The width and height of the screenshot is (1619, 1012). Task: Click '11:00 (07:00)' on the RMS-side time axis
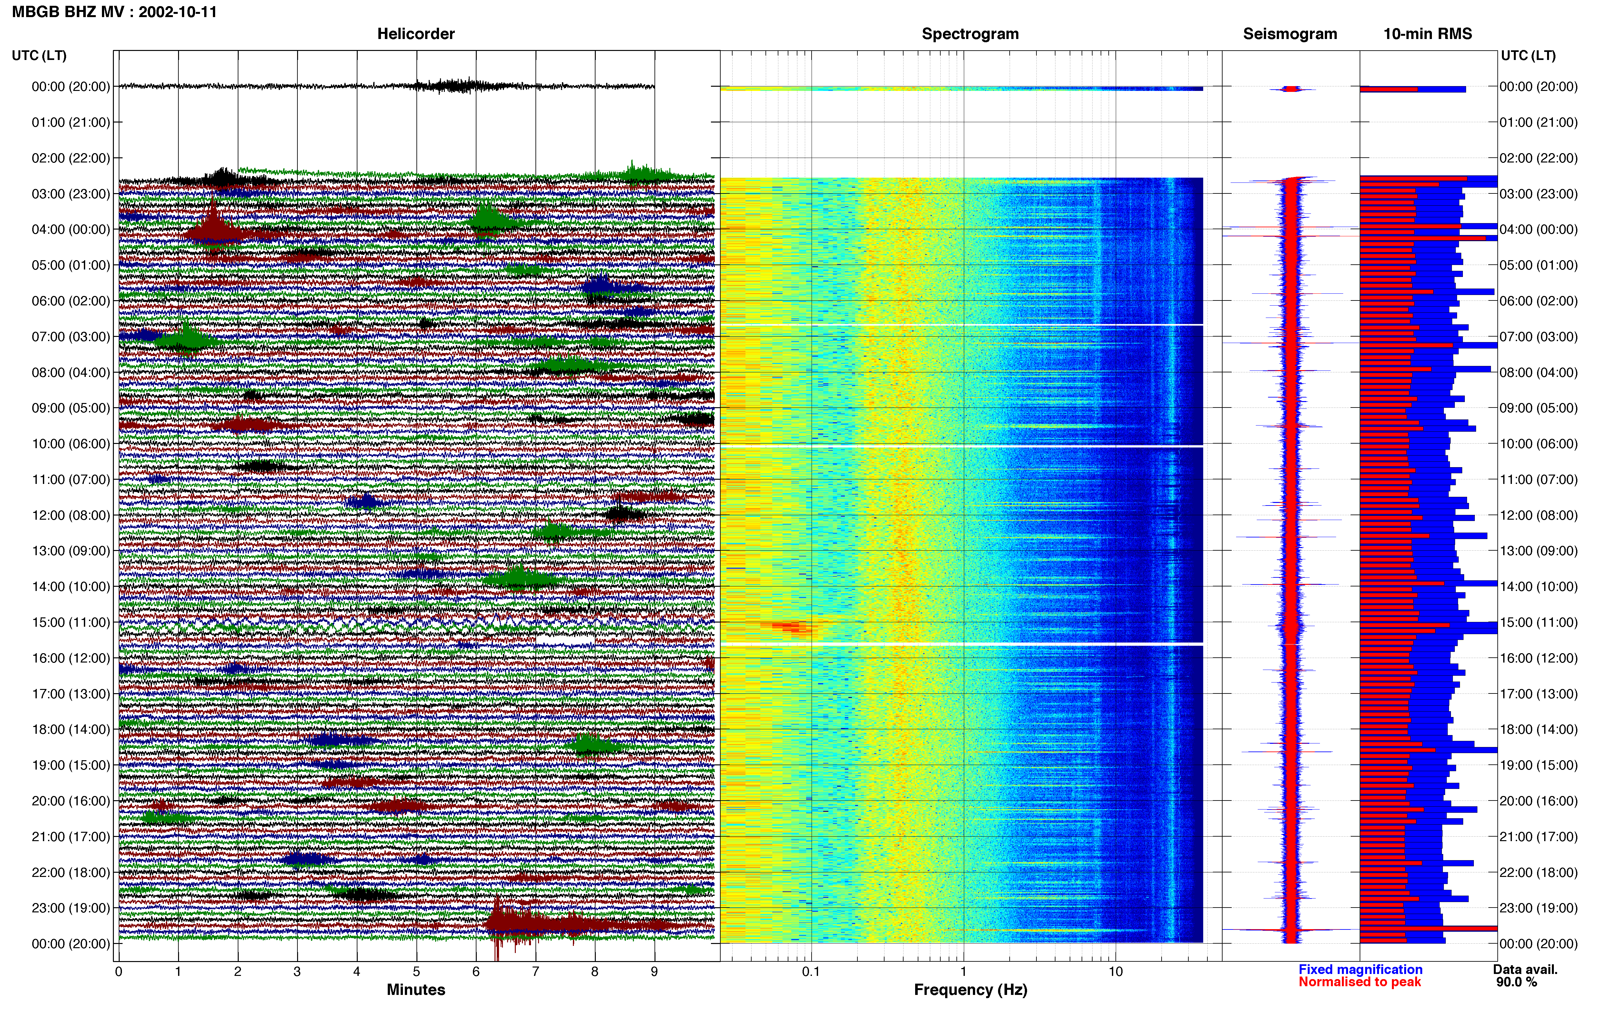(1539, 479)
